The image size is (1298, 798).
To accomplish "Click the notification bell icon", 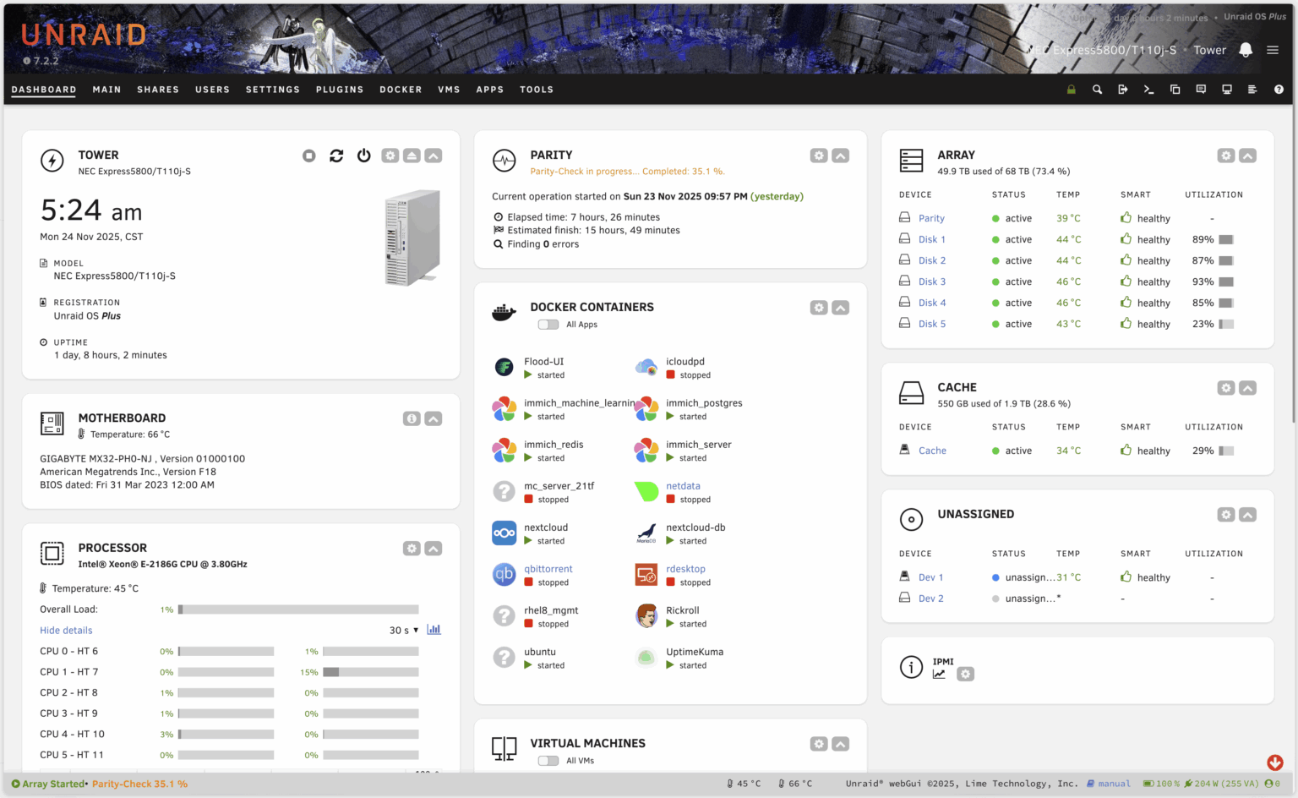I will coord(1246,50).
